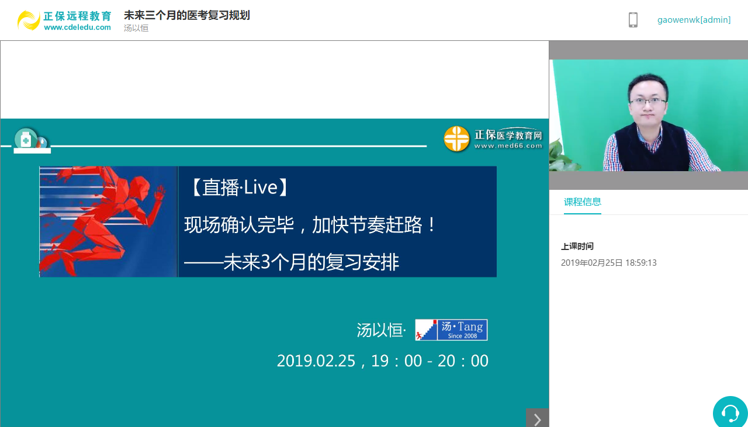Click the 上课时间 timestamp text
Image resolution: width=748 pixels, height=427 pixels.
609,262
